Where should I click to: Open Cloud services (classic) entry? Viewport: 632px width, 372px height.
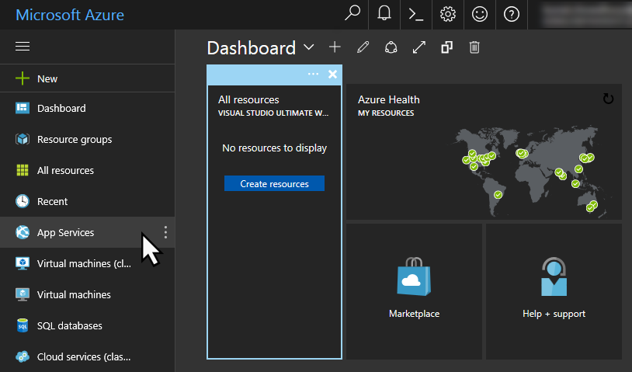tap(88, 356)
